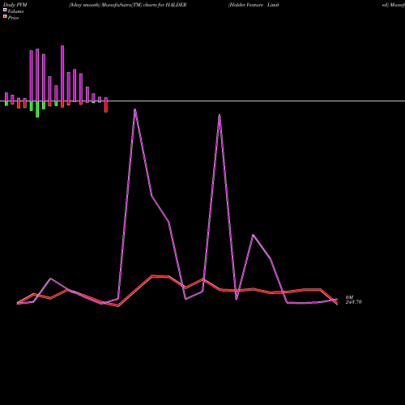405x405 pixels.
Task: Click the '(Halder Venture Limit' header text
Action: pyautogui.click(x=254, y=5)
